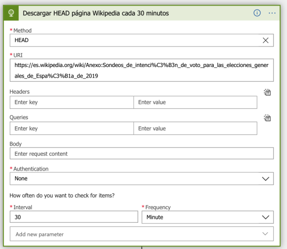Switch Queries to text mode icon

click(x=267, y=118)
